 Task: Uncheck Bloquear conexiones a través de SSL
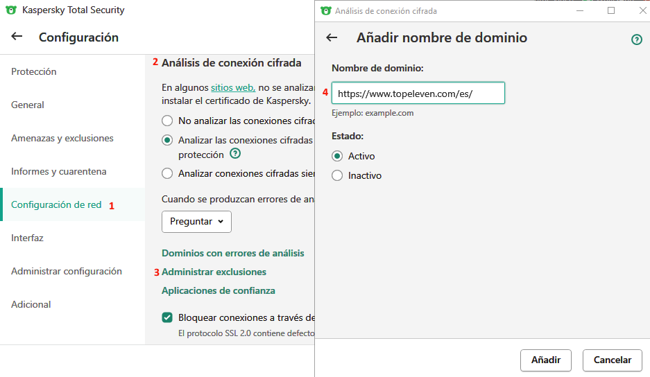(x=167, y=318)
